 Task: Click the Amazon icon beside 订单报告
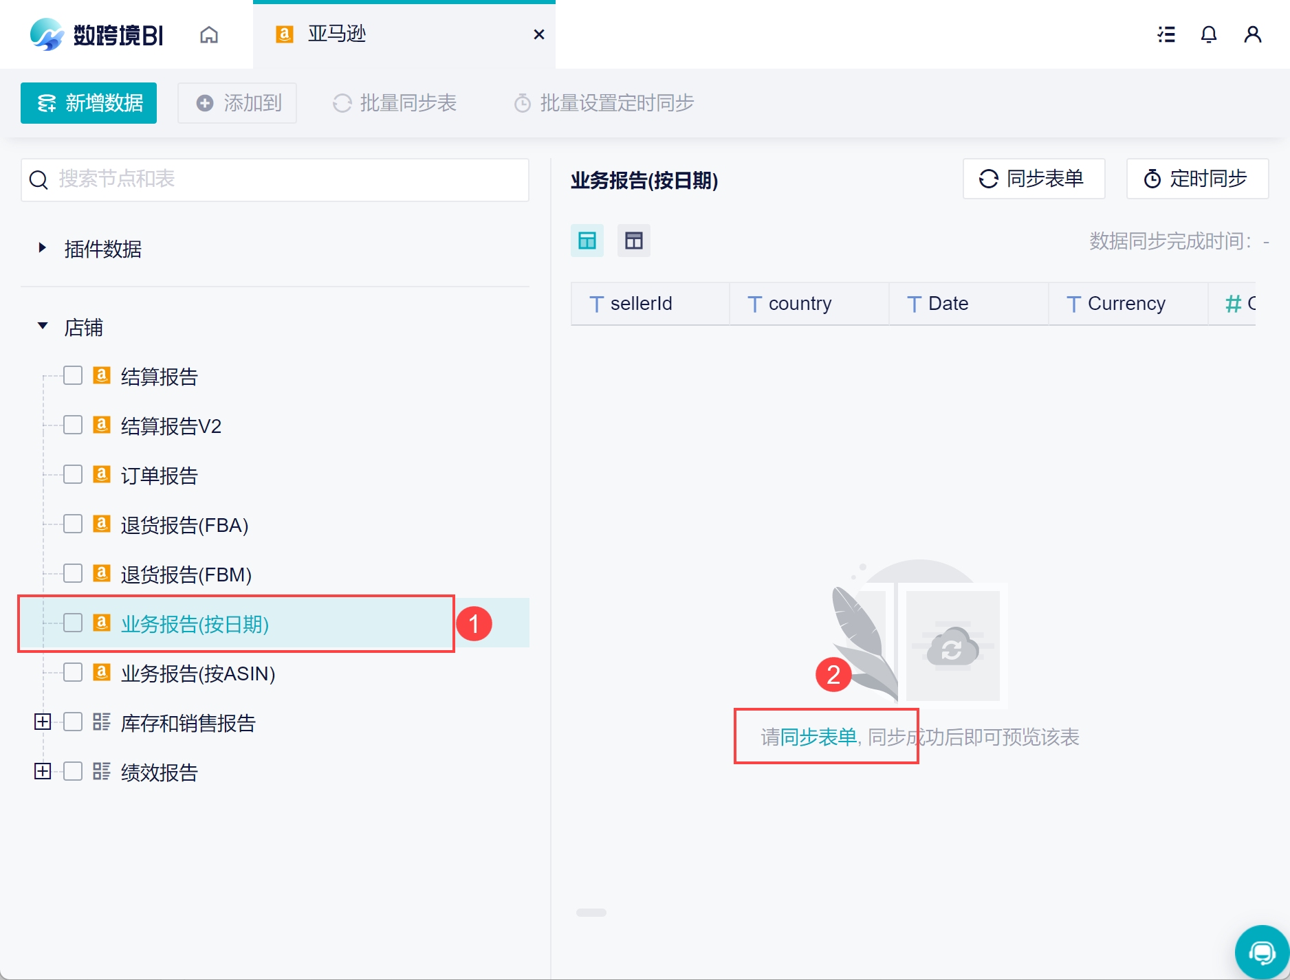[102, 474]
